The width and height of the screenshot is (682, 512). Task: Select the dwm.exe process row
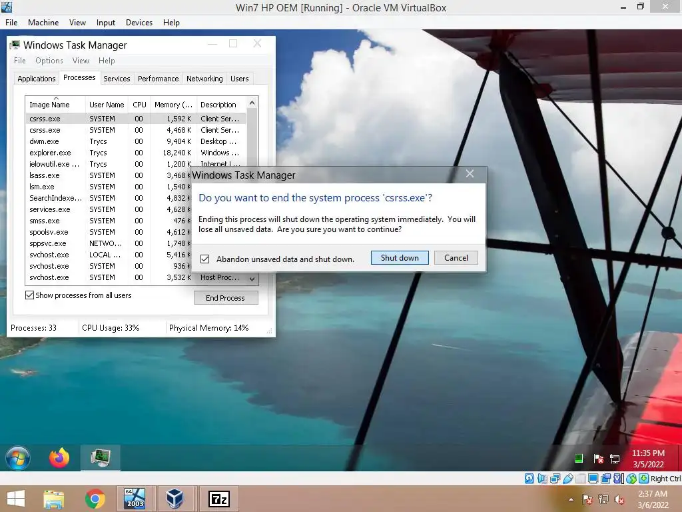[x=136, y=141]
